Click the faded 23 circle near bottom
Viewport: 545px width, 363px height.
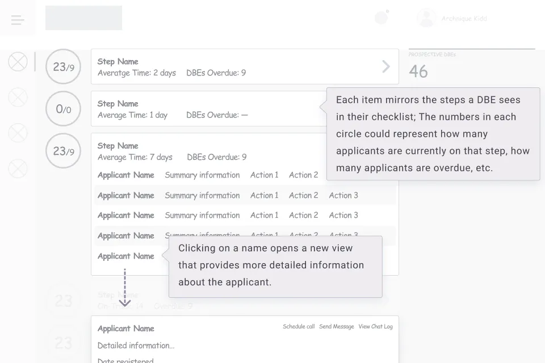point(63,301)
